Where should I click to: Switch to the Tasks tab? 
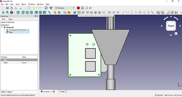tap(10, 19)
